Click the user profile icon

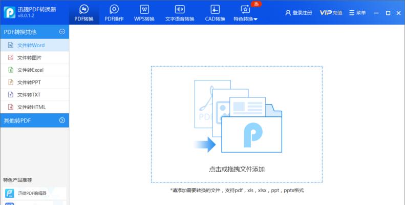[288, 13]
